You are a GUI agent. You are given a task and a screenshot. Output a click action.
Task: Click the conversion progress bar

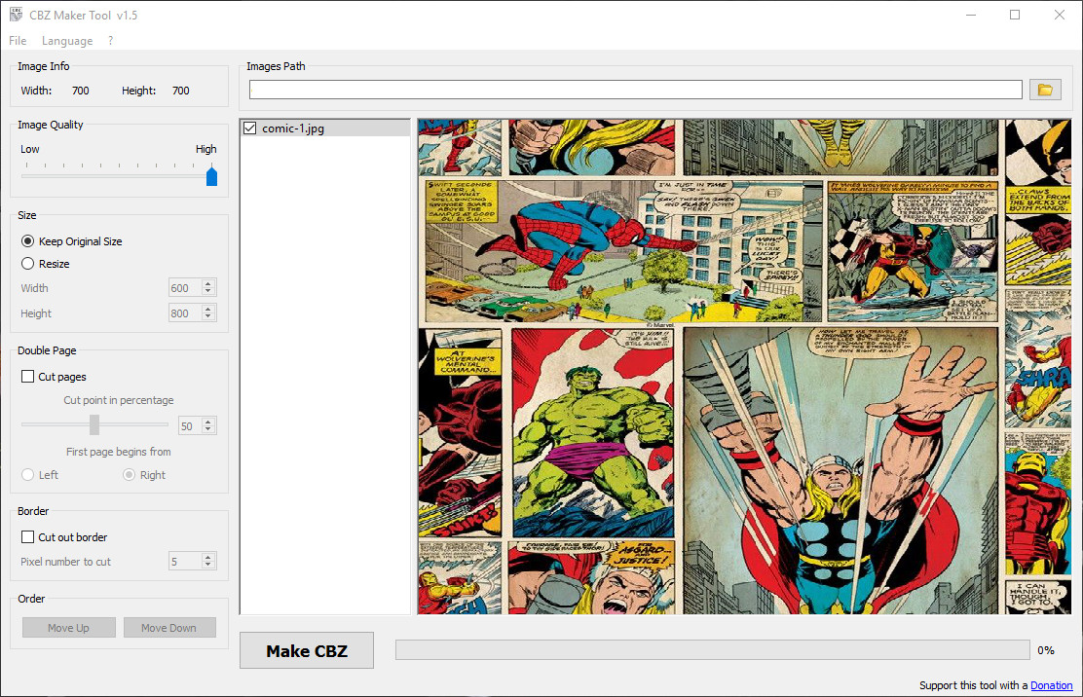(x=712, y=650)
